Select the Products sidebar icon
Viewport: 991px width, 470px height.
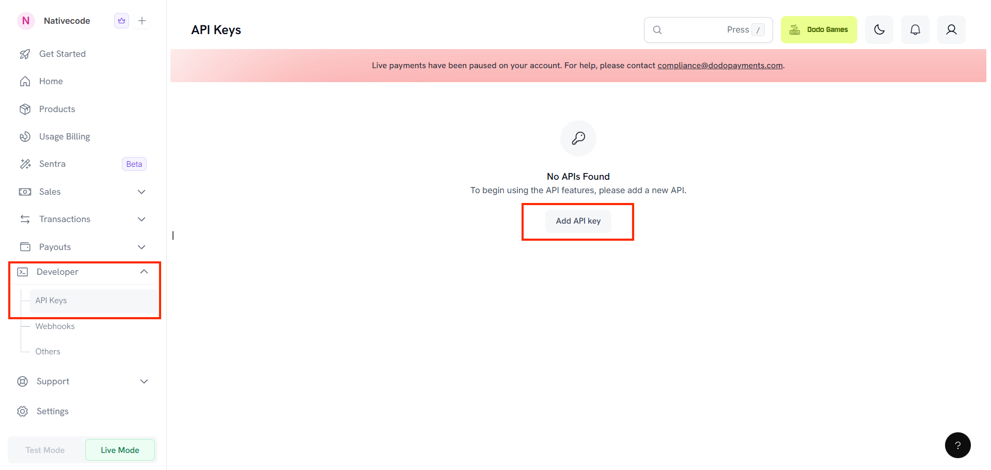tap(25, 108)
